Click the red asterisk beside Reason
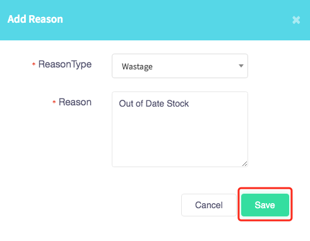310x241 pixels. [x=54, y=102]
